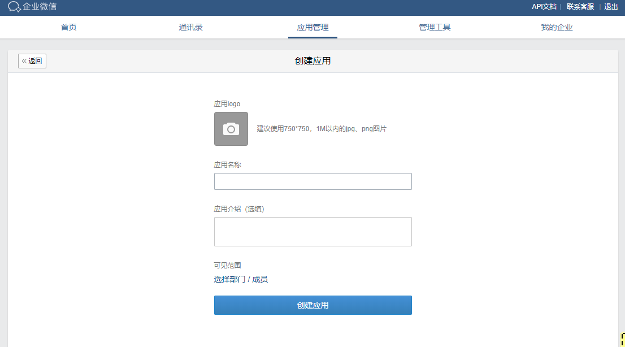Click the 建议使用750*750 hint text
625x347 pixels.
pos(322,129)
